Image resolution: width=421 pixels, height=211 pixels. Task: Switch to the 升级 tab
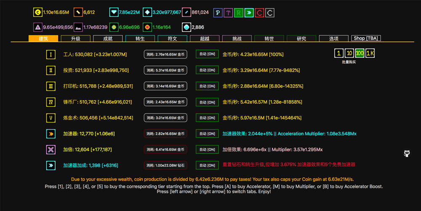click(76, 39)
